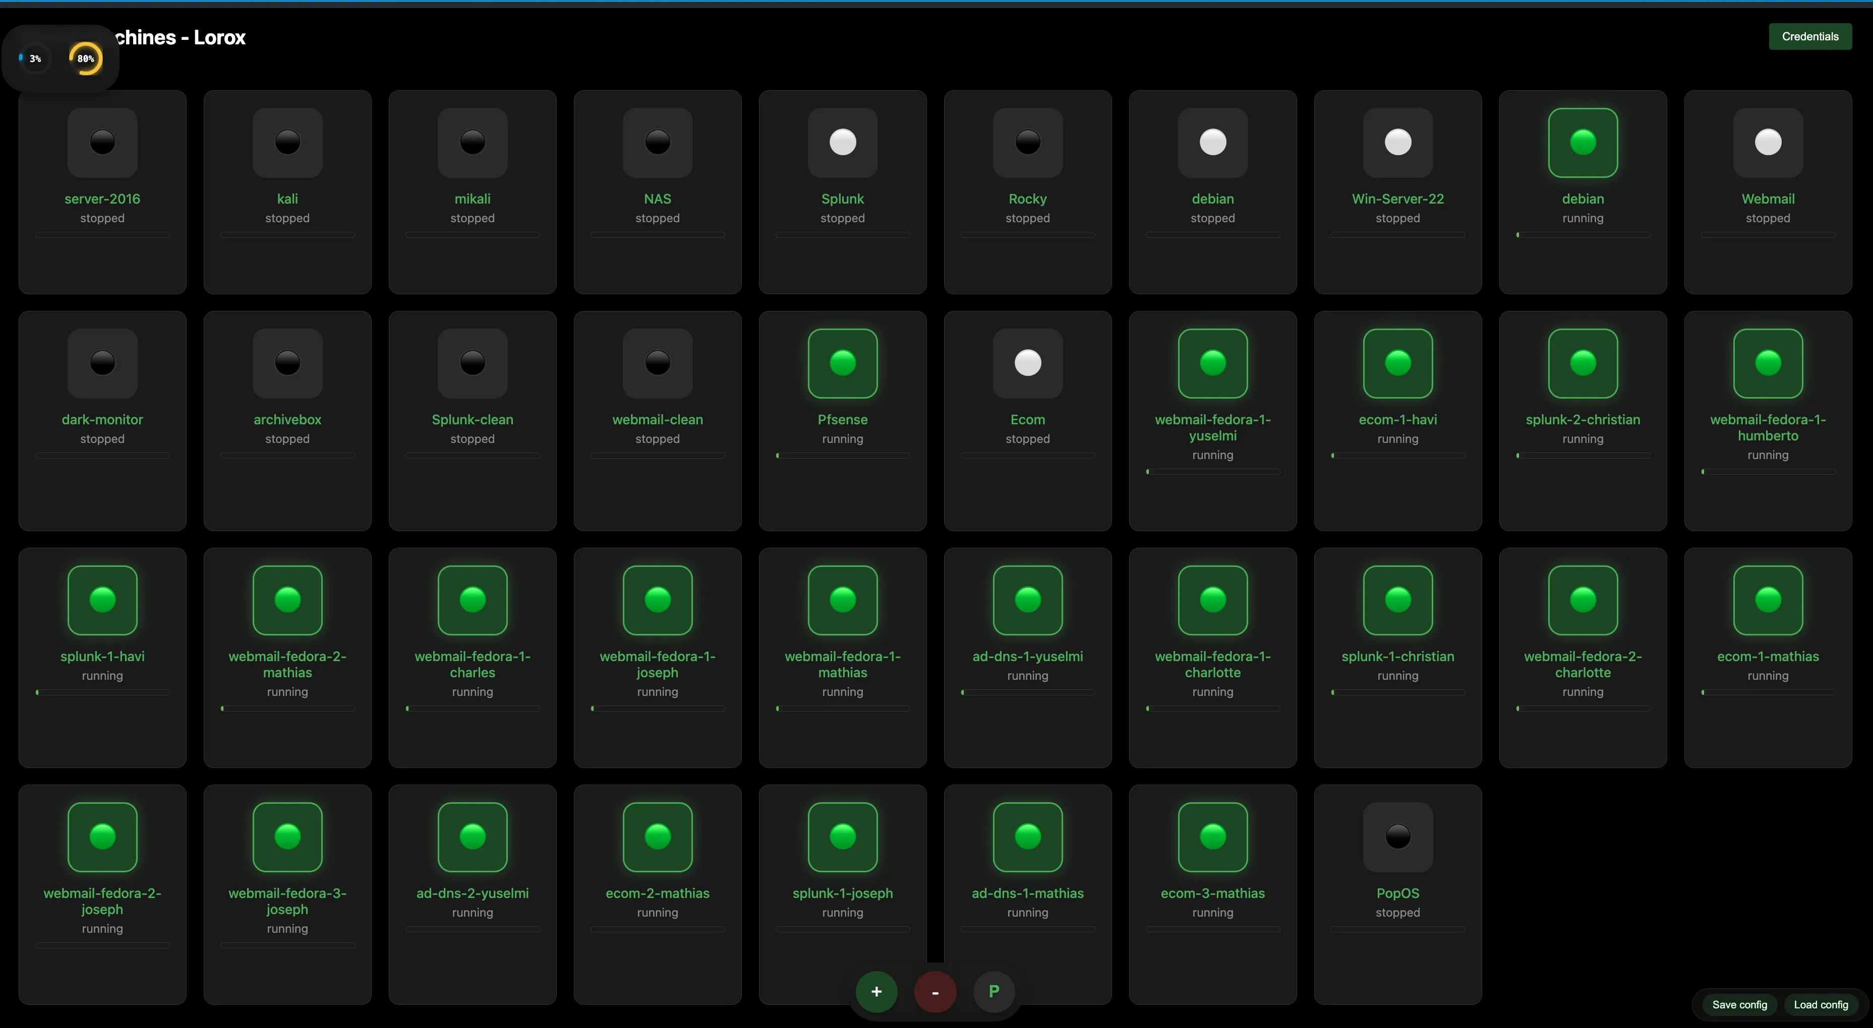This screenshot has width=1873, height=1028.
Task: Click the 'archivebox' machine name
Action: (287, 419)
